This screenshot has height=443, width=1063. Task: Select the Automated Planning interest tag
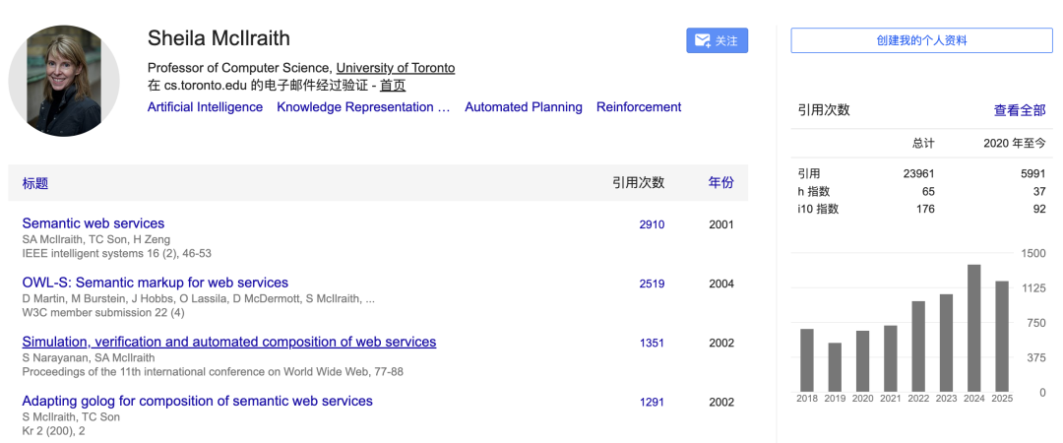(524, 107)
